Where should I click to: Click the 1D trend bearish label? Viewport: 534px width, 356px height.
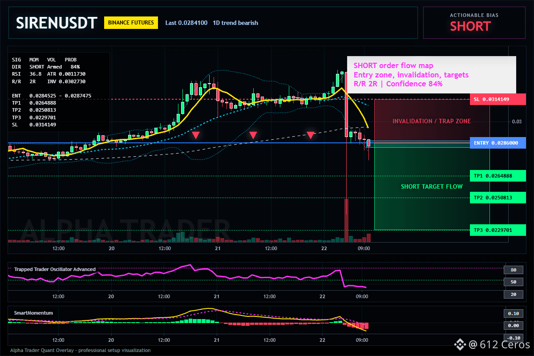(x=235, y=23)
